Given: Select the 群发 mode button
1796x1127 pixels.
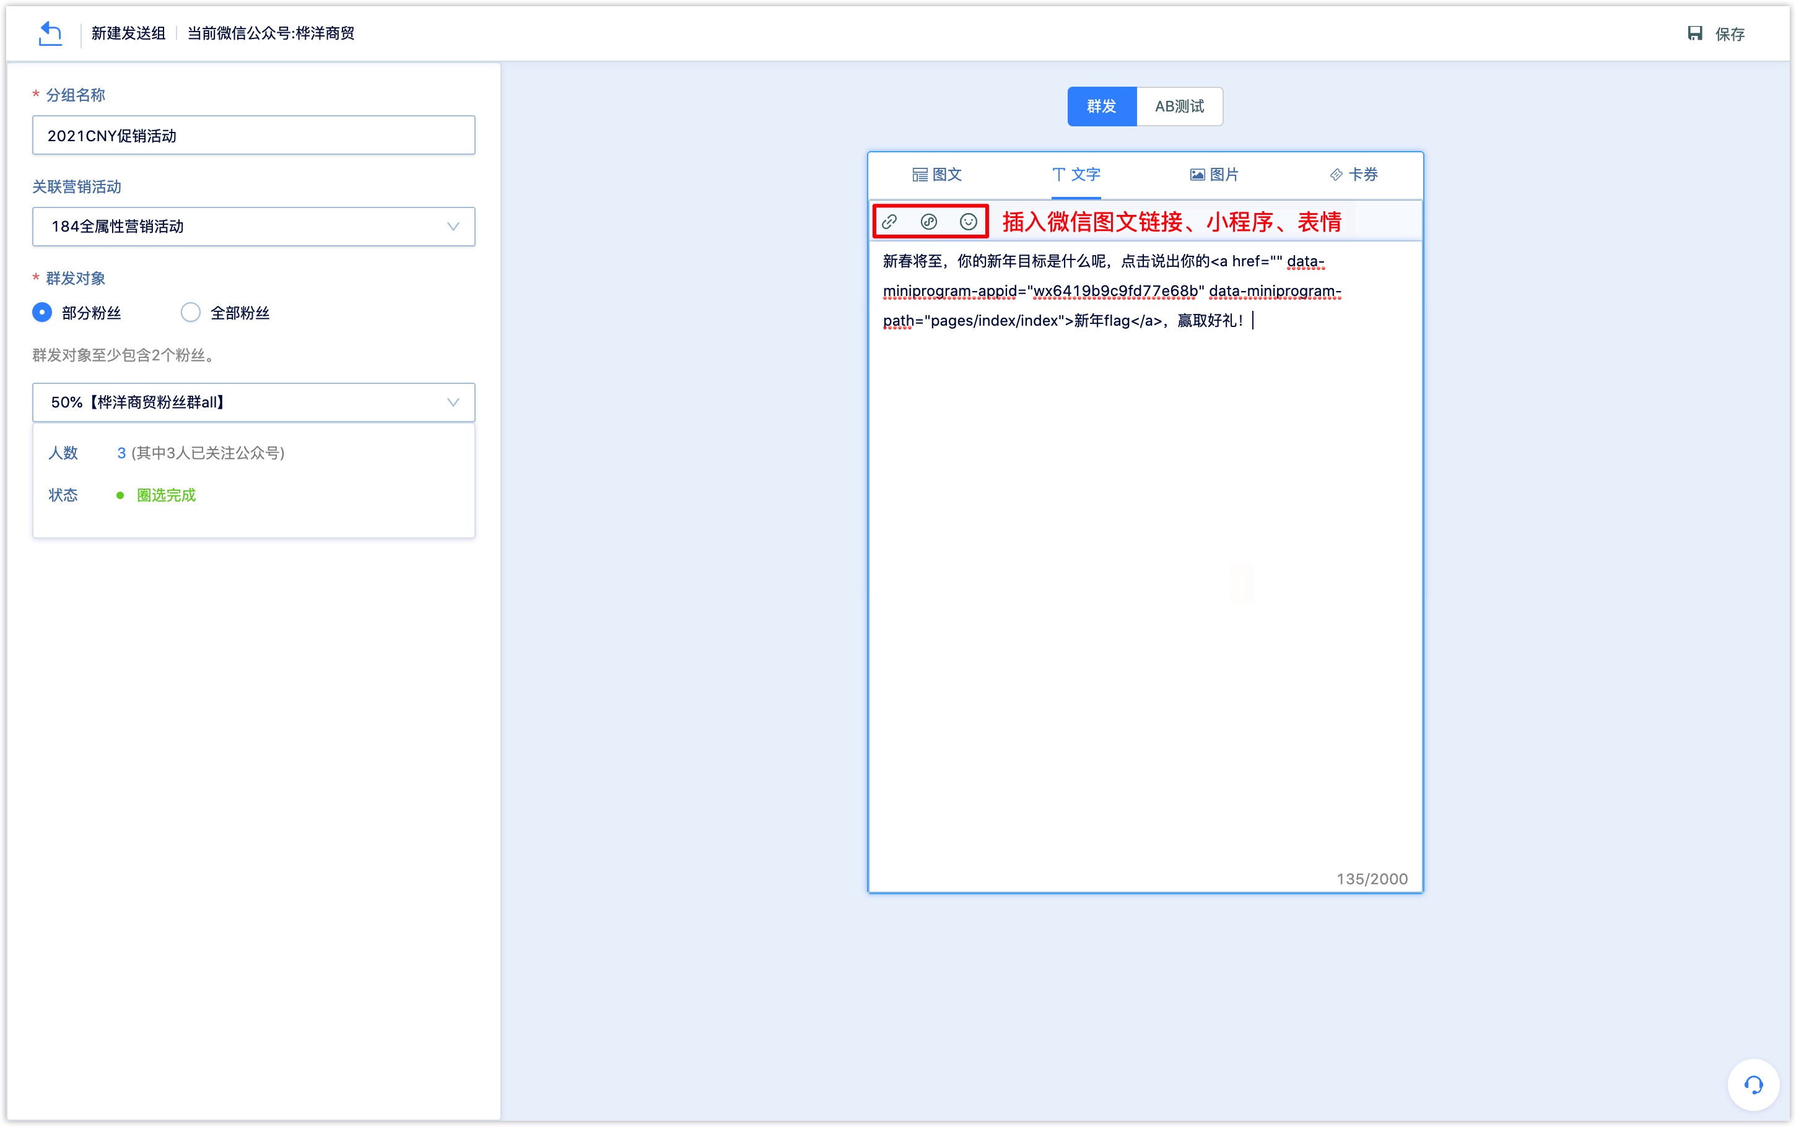Looking at the screenshot, I should click(x=1102, y=107).
